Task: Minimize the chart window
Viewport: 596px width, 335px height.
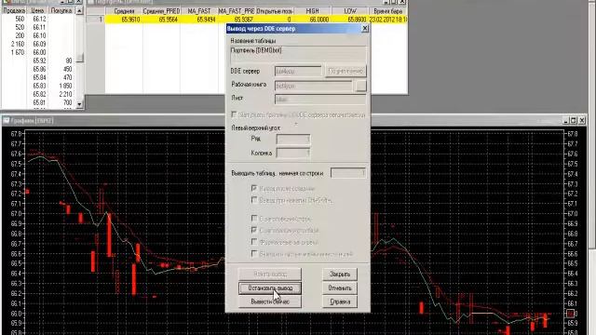Action: pyautogui.click(x=565, y=120)
